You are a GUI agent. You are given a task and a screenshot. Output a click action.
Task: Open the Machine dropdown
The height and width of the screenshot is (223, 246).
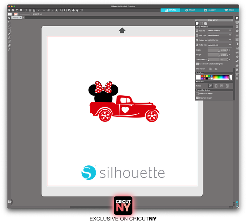tap(220, 31)
